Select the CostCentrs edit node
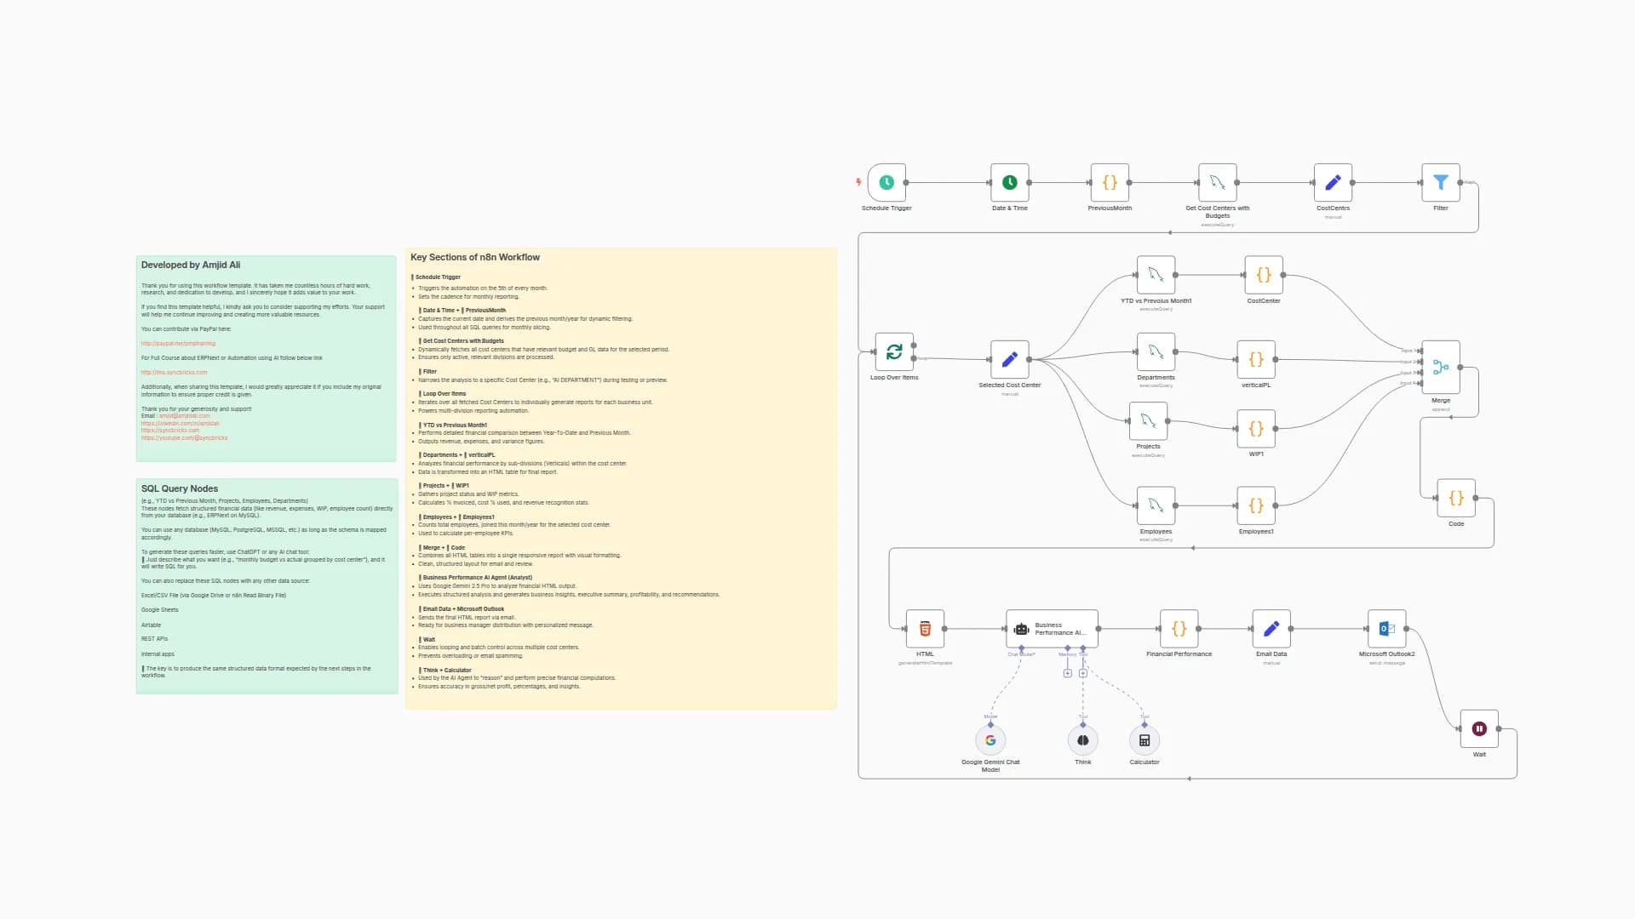Screen dimensions: 1635x919 1333,183
